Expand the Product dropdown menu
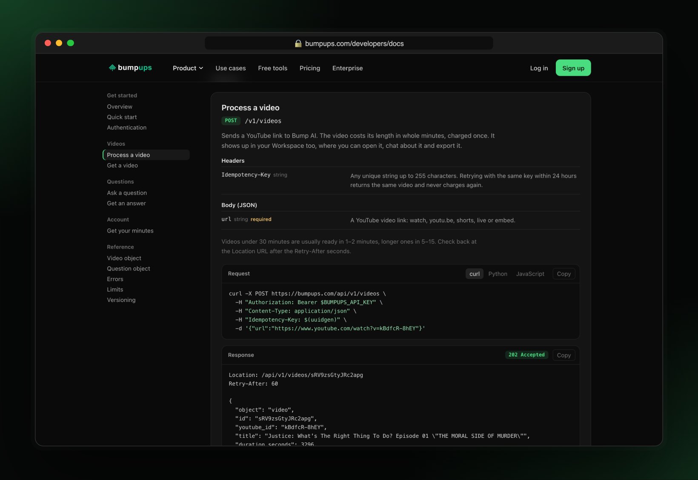The width and height of the screenshot is (698, 480). 188,68
